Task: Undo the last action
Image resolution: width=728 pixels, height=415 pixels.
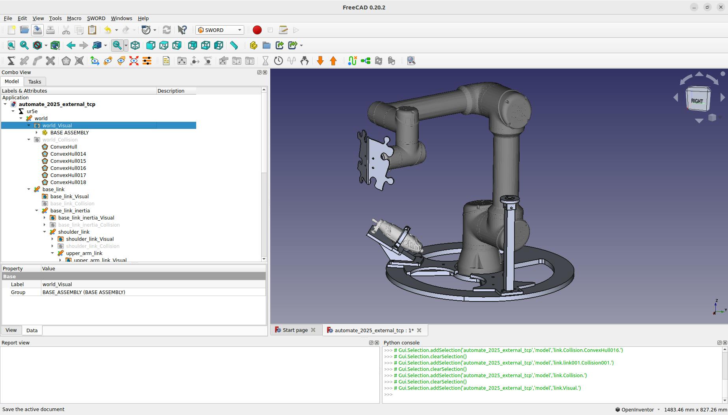Action: [108, 30]
